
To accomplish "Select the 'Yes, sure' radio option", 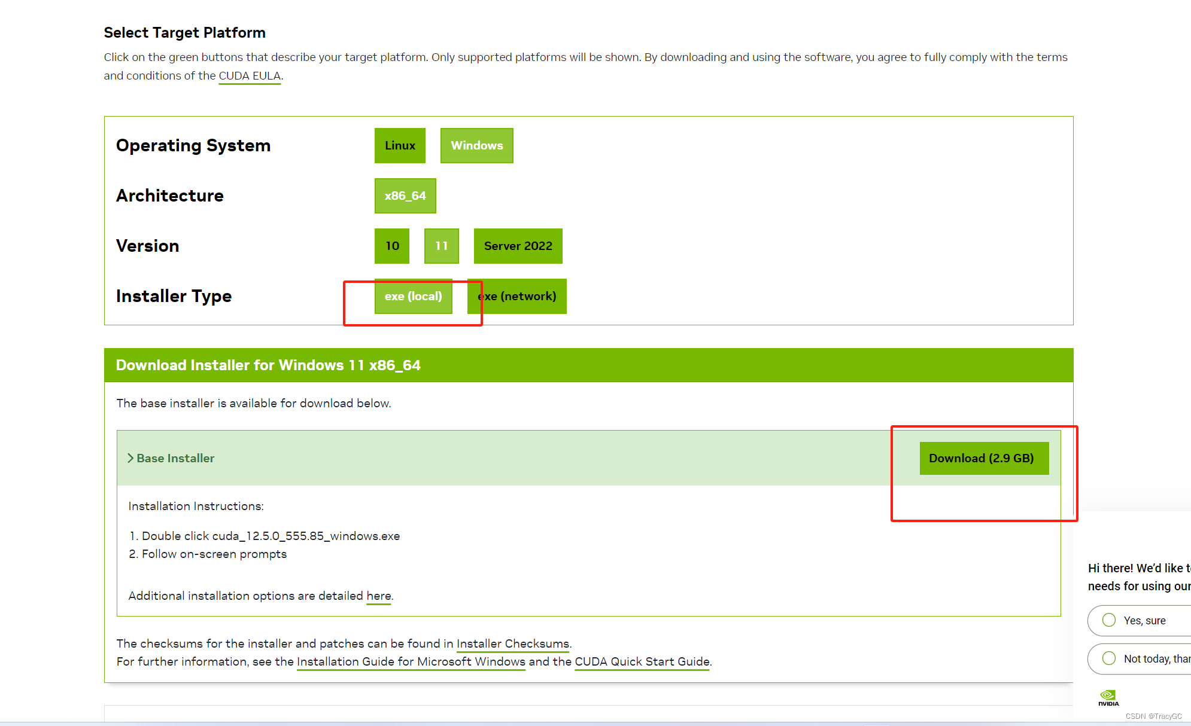I will [x=1109, y=620].
